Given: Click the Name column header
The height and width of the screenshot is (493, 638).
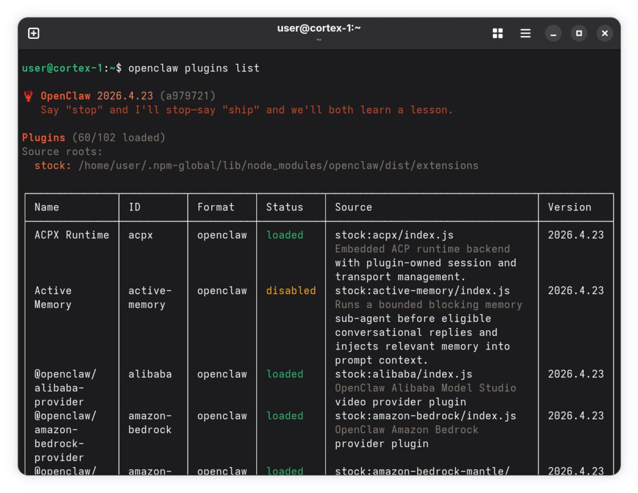Looking at the screenshot, I should (47, 207).
